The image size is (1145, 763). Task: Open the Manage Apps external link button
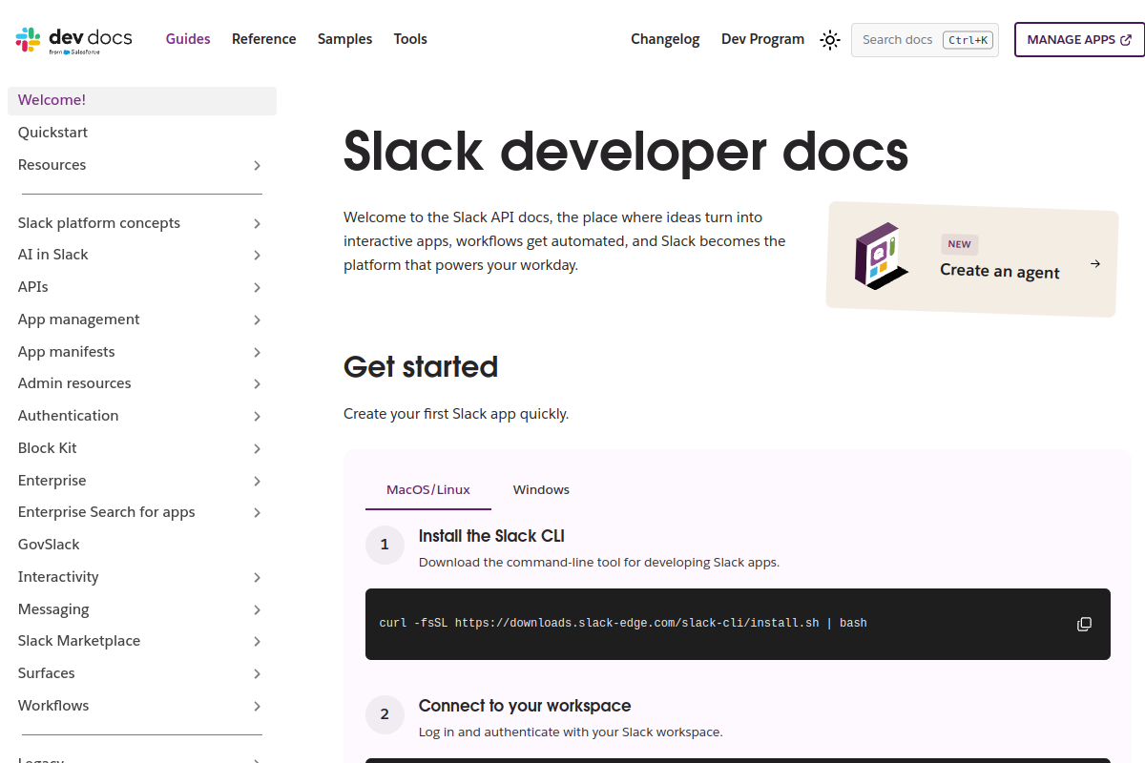point(1079,40)
